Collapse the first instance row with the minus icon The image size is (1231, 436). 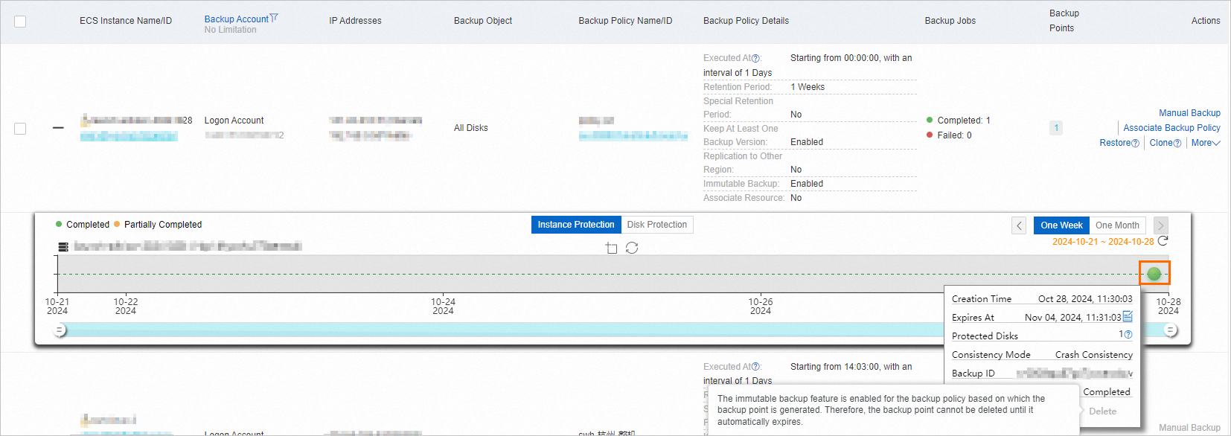[58, 128]
